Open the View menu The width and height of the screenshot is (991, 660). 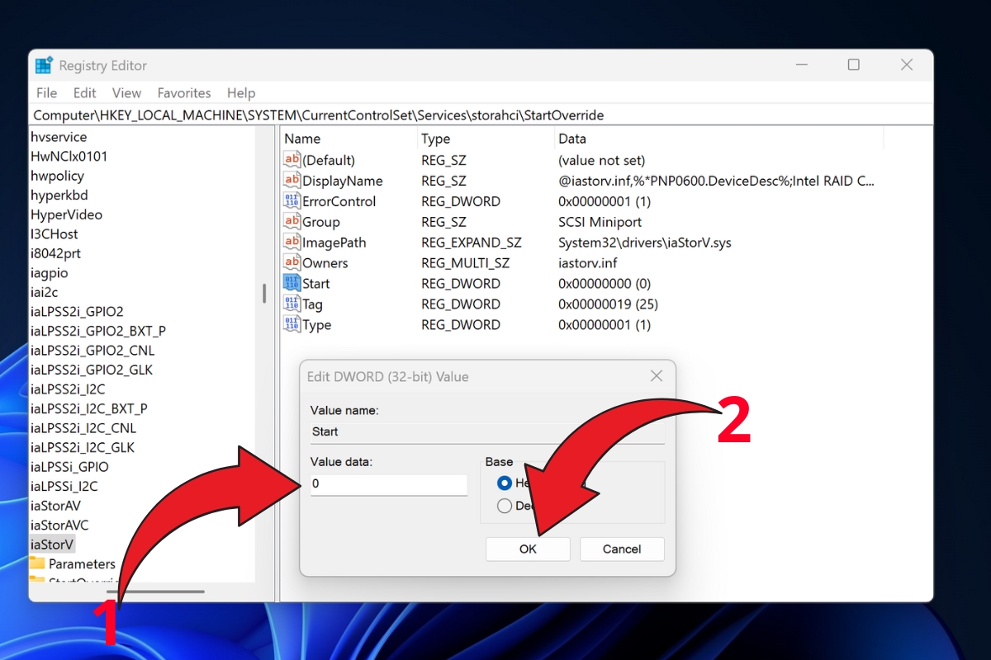coord(126,93)
